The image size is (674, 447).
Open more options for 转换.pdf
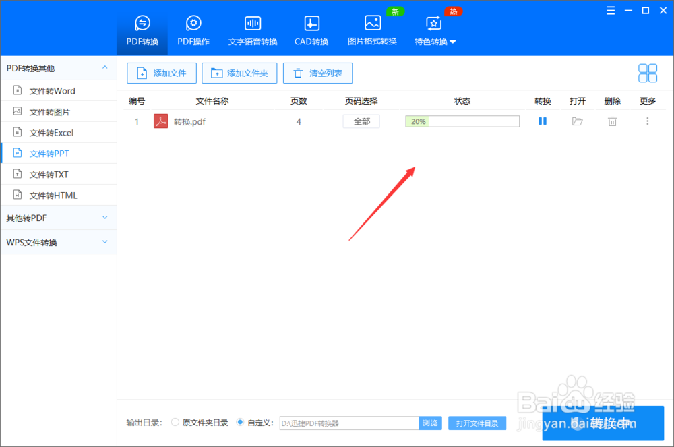click(647, 121)
